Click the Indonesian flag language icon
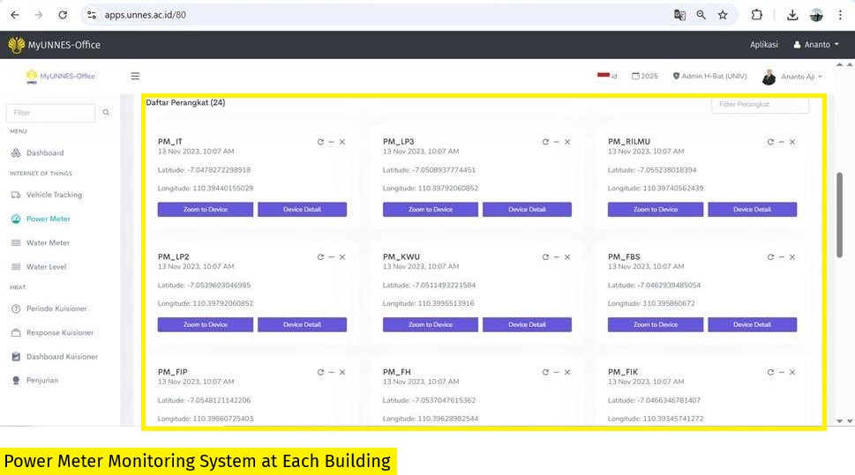 (x=604, y=76)
